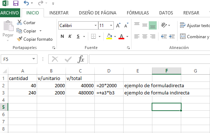Click the increase indent icon
The width and height of the screenshot is (210, 133).
click(x=172, y=36)
